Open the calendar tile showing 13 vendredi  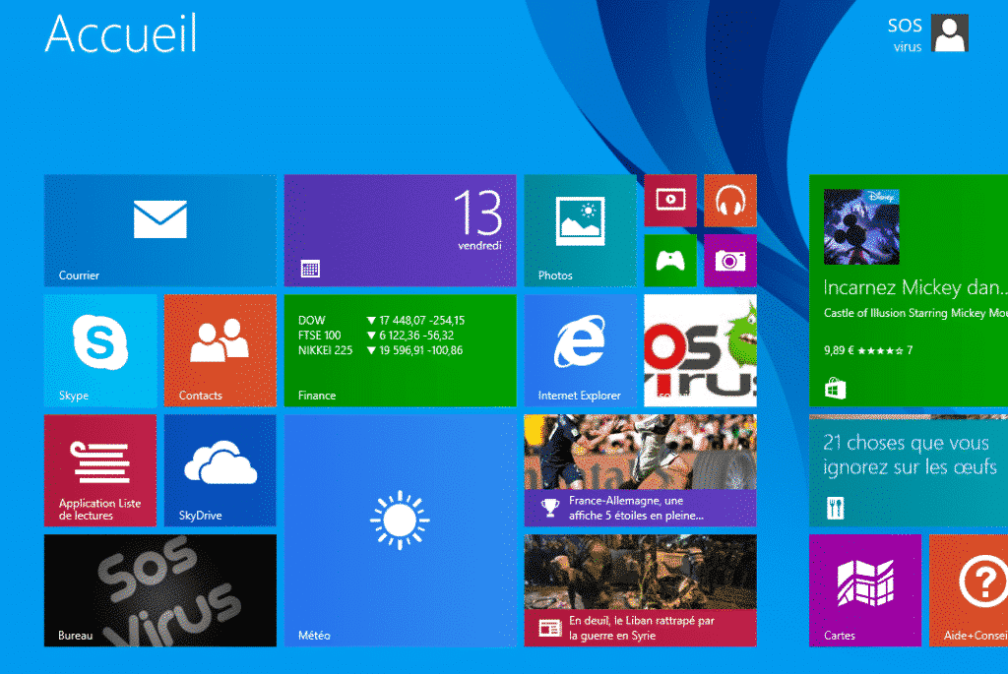pyautogui.click(x=400, y=229)
